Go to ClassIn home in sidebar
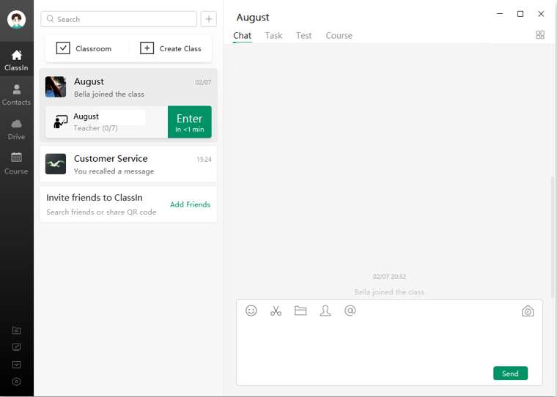The image size is (557, 397). (x=16, y=60)
